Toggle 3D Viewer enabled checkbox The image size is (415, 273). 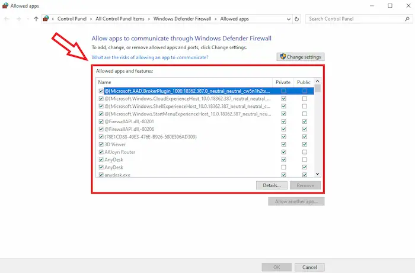[x=101, y=144]
